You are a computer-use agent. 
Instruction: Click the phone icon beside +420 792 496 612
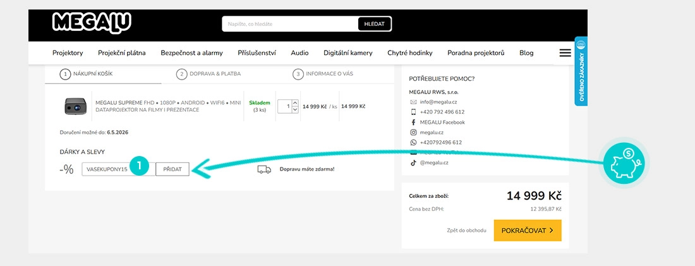point(413,112)
